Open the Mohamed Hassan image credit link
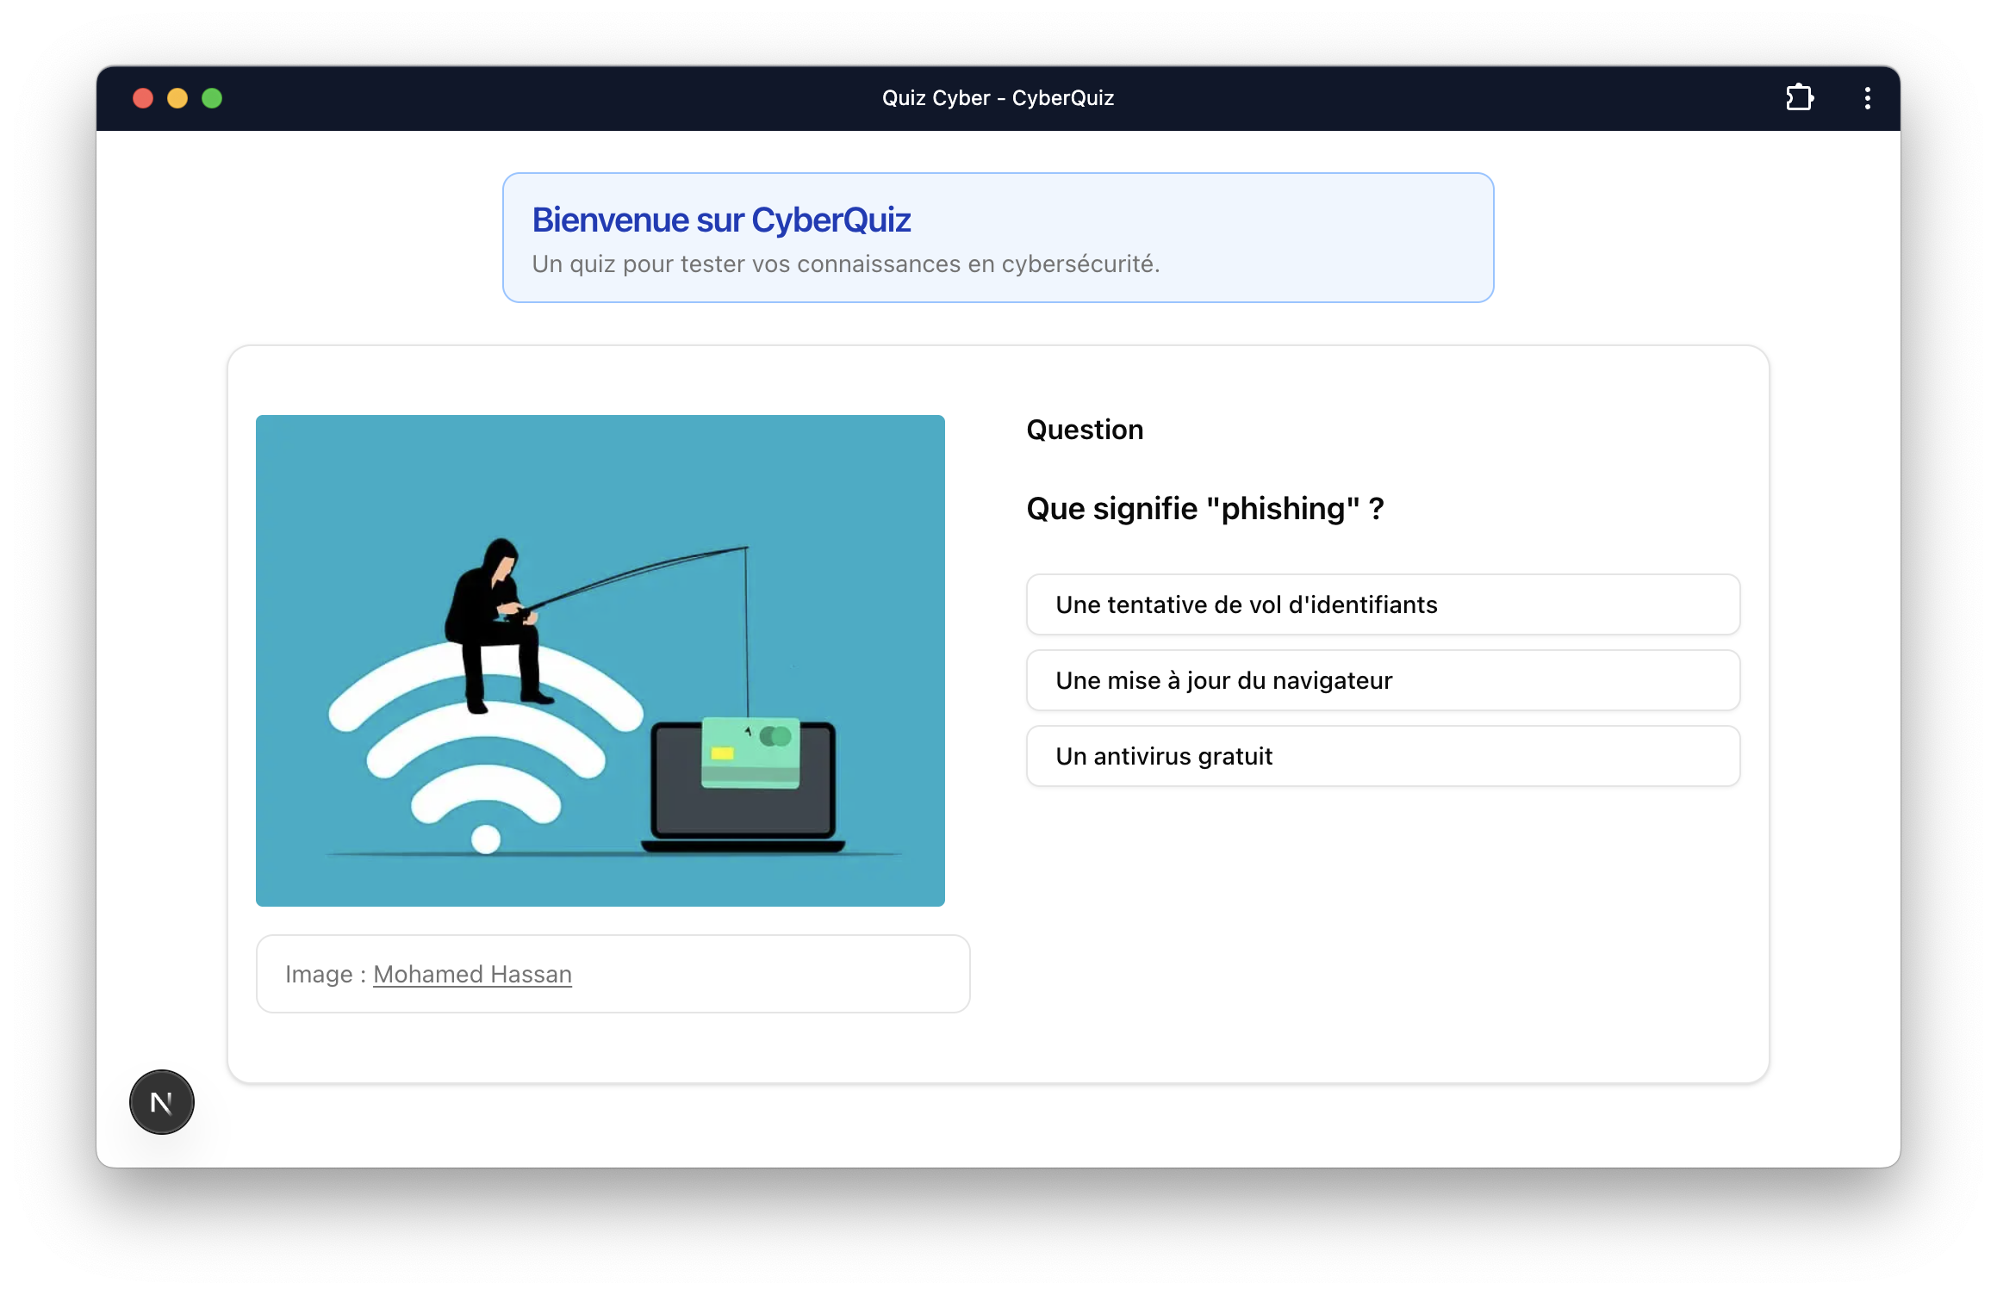This screenshot has height=1295, width=1997. point(472,974)
